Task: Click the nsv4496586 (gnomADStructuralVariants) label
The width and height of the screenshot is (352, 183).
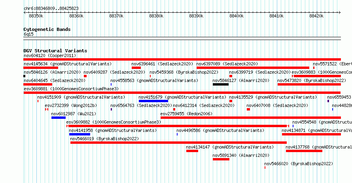Action: tap(220, 130)
